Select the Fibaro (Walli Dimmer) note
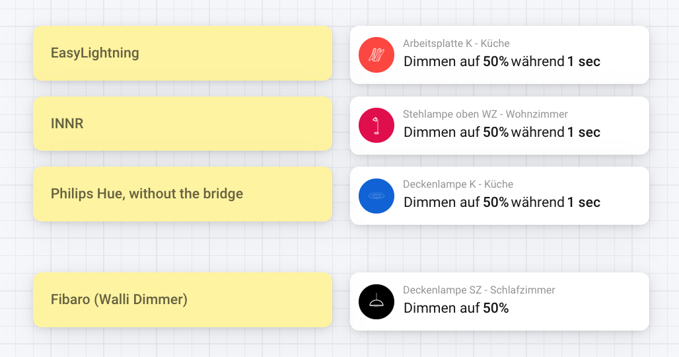 pyautogui.click(x=182, y=299)
